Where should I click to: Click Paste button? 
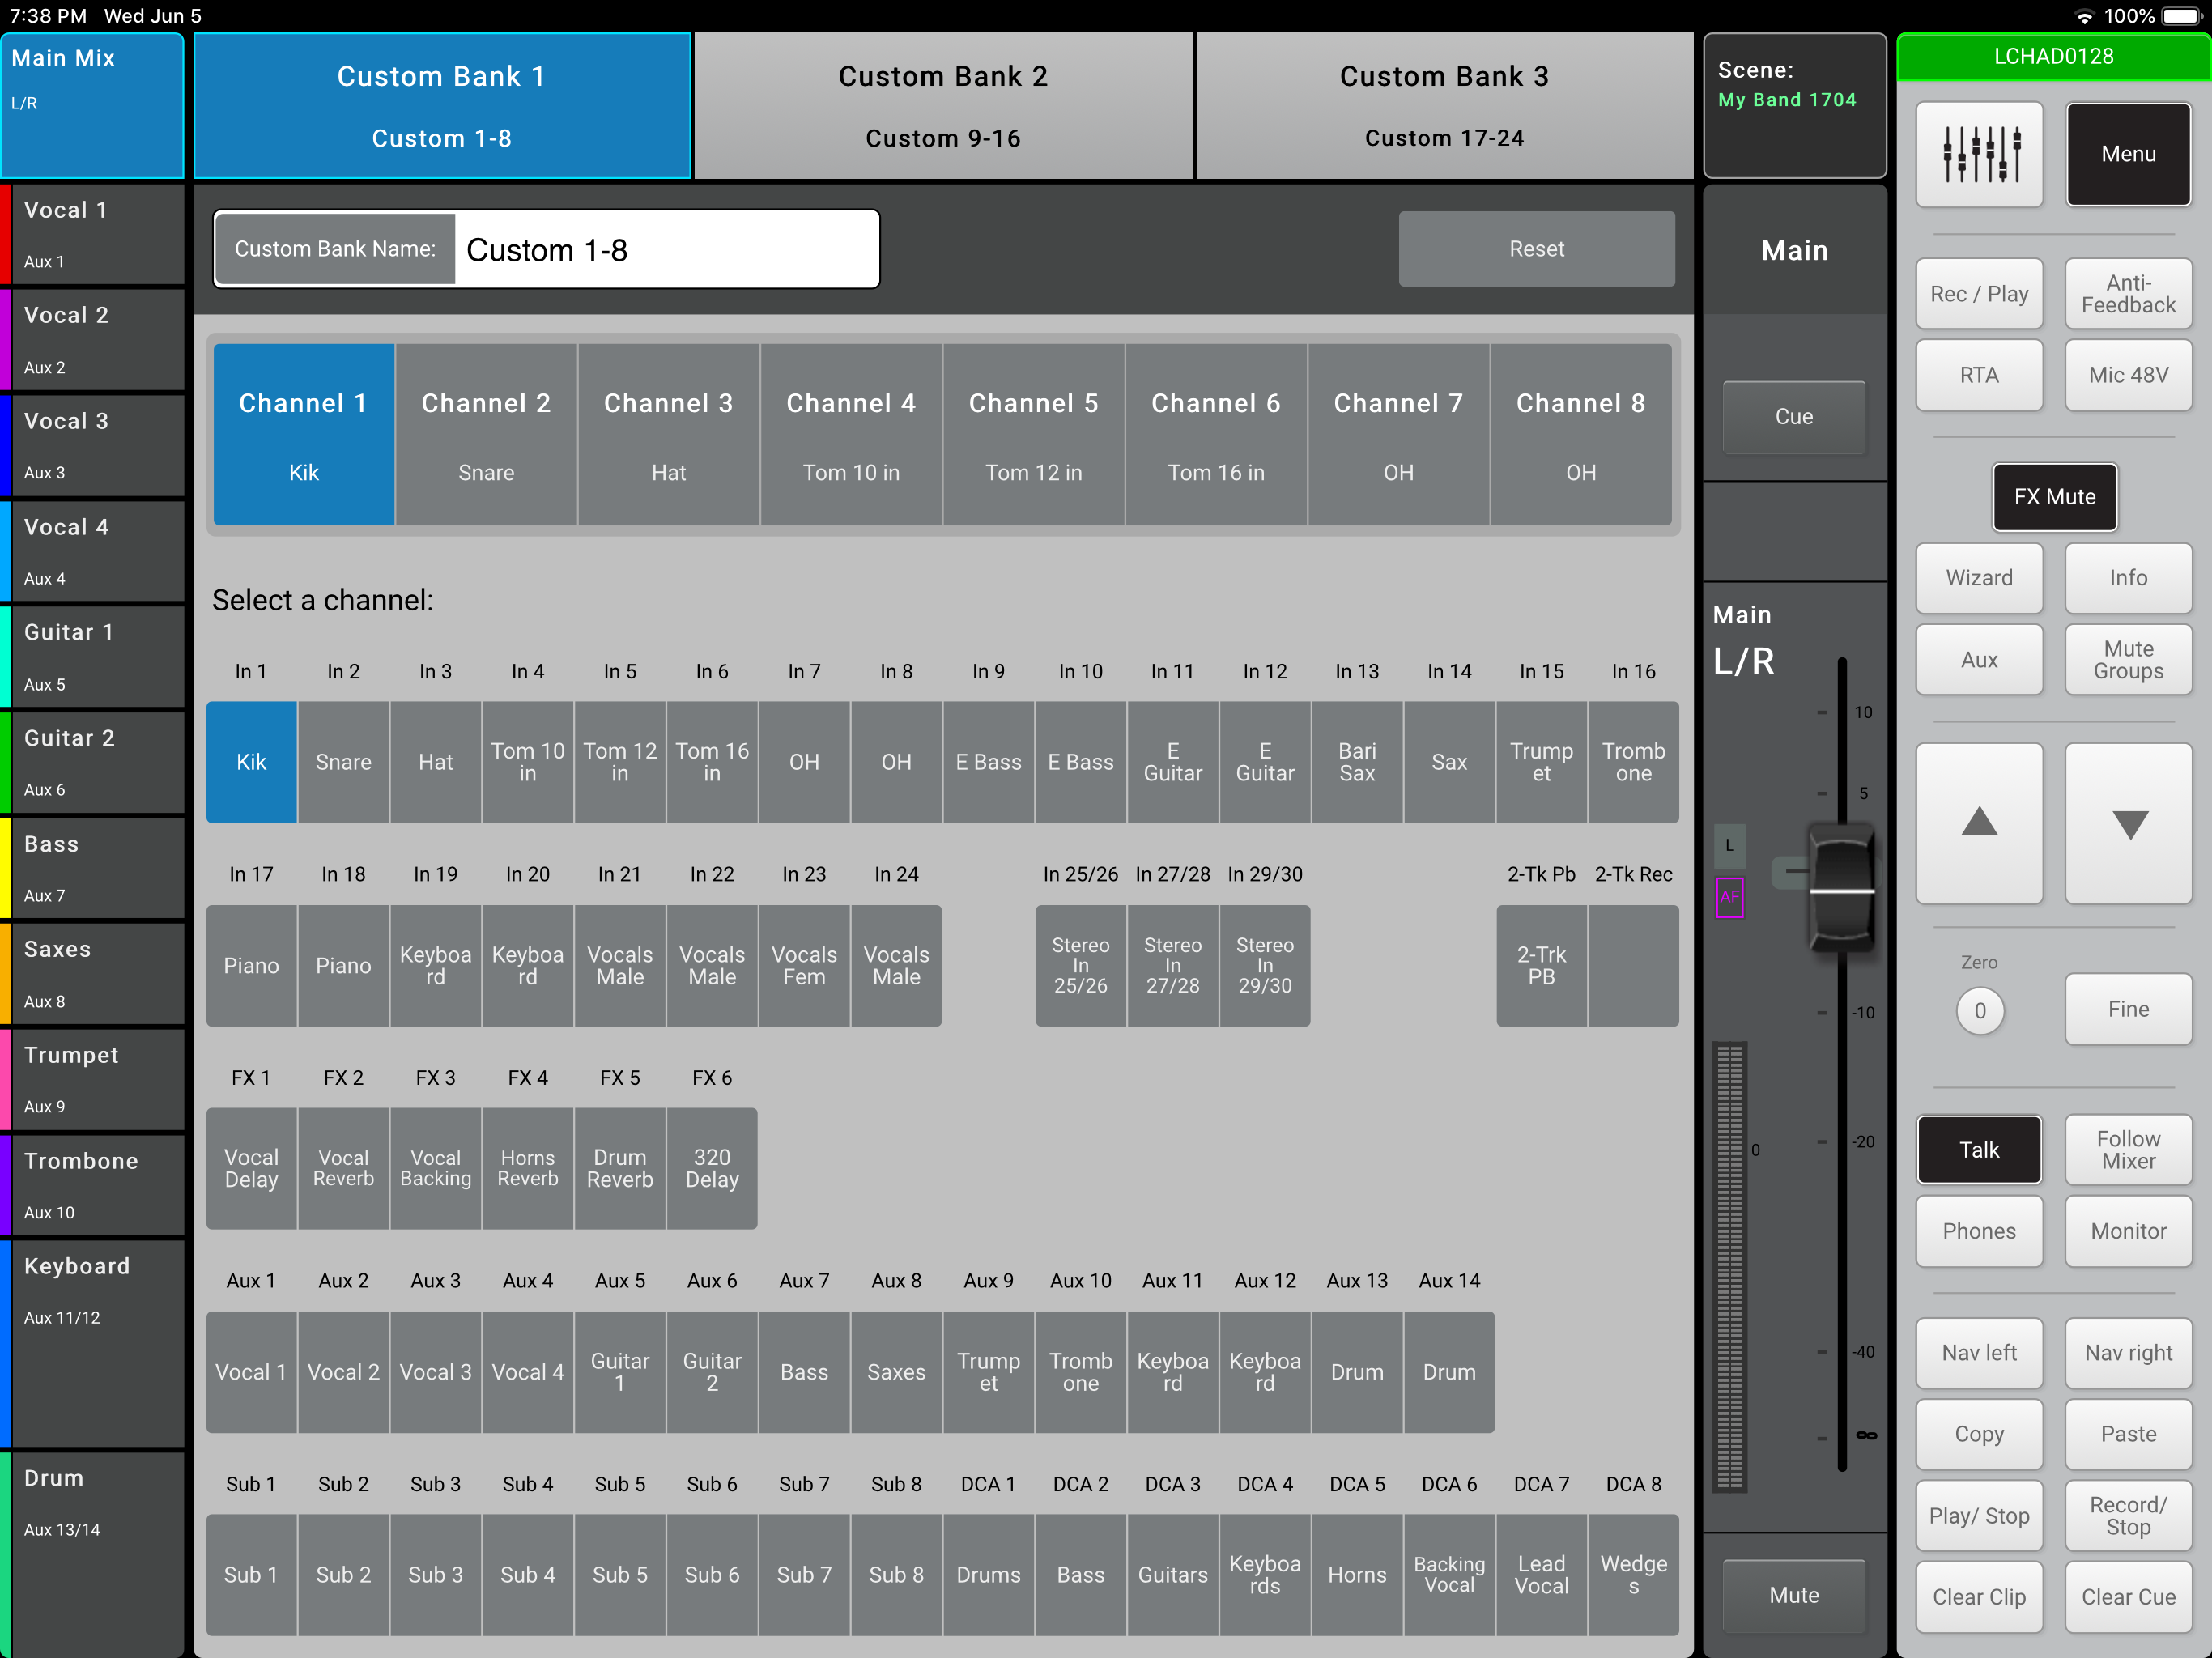(2128, 1434)
